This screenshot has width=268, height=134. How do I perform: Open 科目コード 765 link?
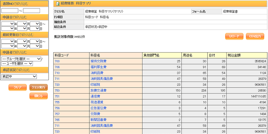57,120
